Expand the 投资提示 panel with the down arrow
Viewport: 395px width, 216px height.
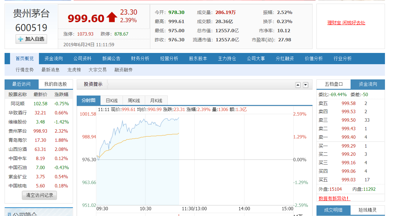[306, 85]
